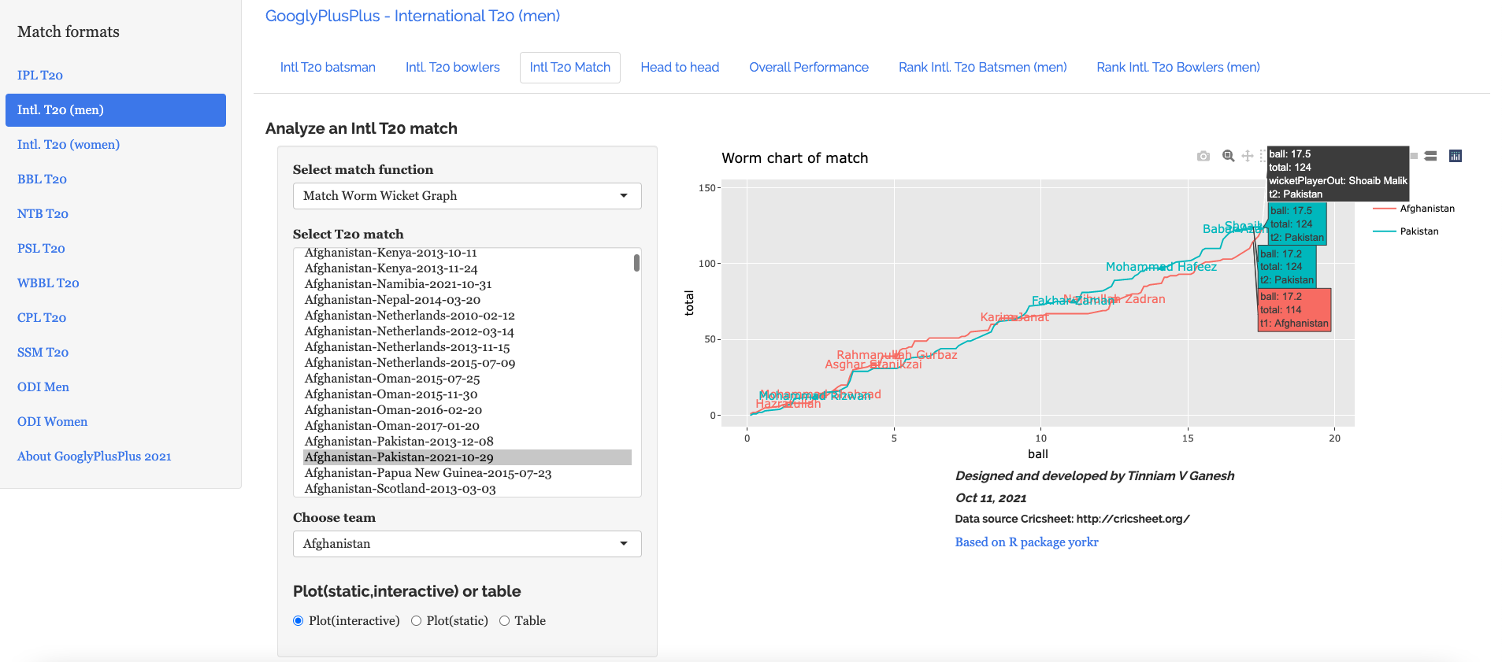Choose the Table radio option
This screenshot has height=662, width=1502.
[x=504, y=621]
